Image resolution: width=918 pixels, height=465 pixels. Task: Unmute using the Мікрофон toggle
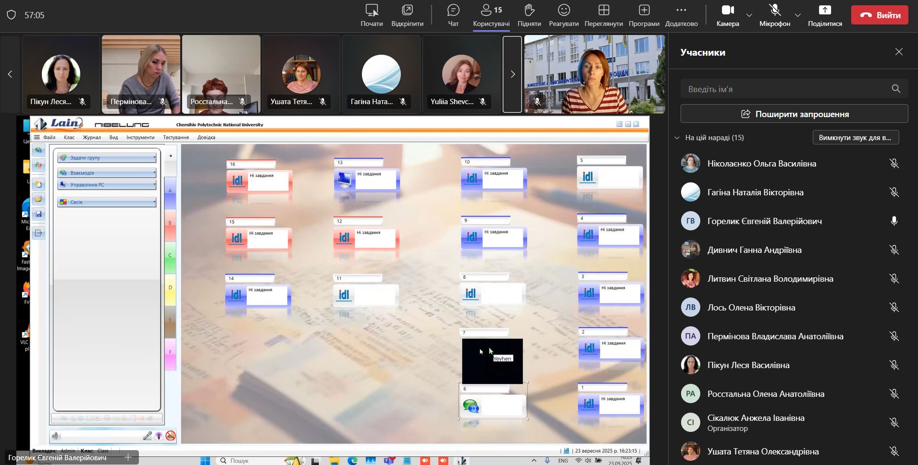(x=774, y=11)
